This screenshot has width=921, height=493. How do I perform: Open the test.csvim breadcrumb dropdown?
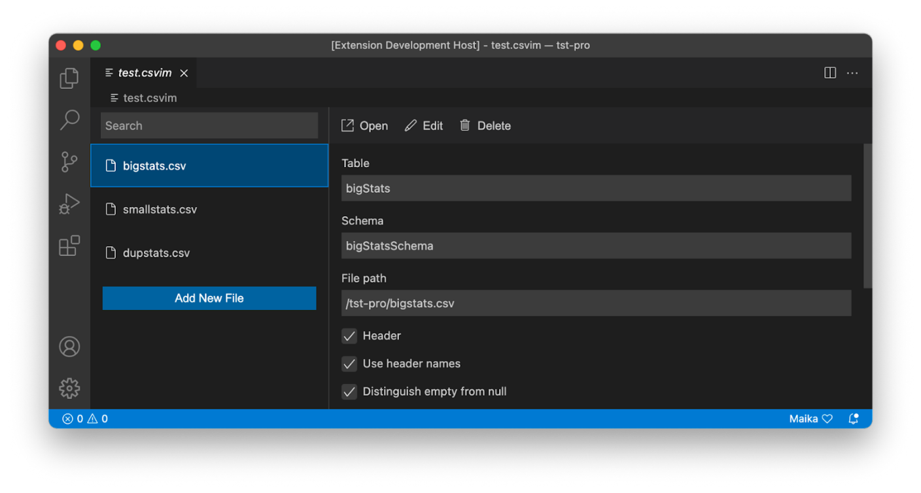pos(149,97)
